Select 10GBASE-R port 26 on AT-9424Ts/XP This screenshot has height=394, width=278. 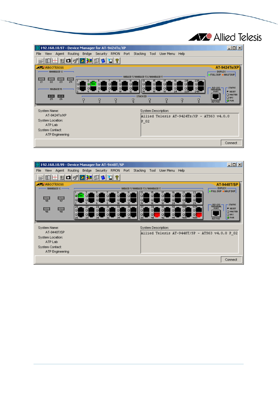pyautogui.click(x=61, y=96)
